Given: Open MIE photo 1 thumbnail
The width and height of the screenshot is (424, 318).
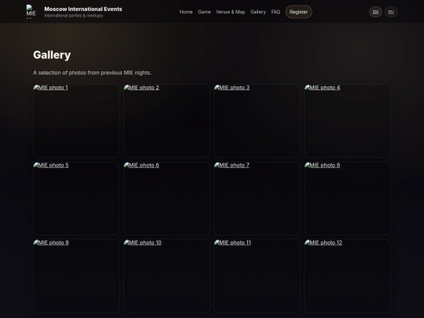Looking at the screenshot, I should tap(76, 121).
